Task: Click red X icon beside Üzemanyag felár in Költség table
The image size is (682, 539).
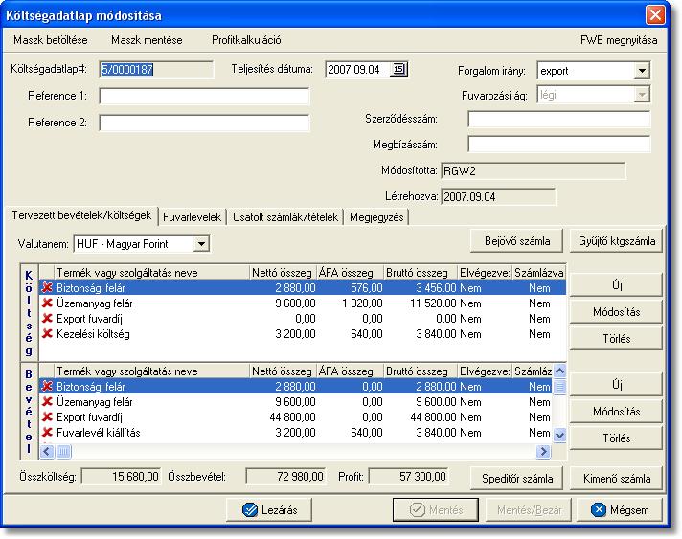Action: click(x=47, y=303)
